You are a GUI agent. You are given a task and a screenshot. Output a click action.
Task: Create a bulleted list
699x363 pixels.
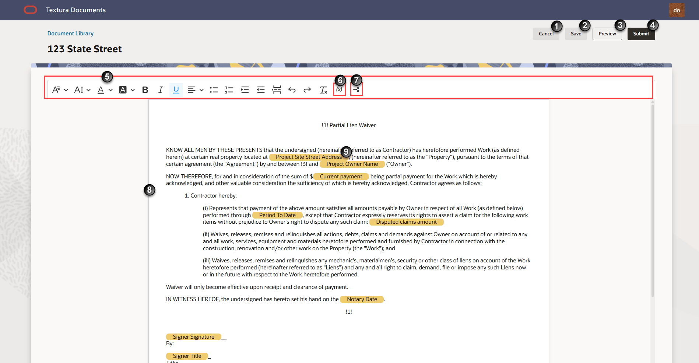(x=214, y=90)
